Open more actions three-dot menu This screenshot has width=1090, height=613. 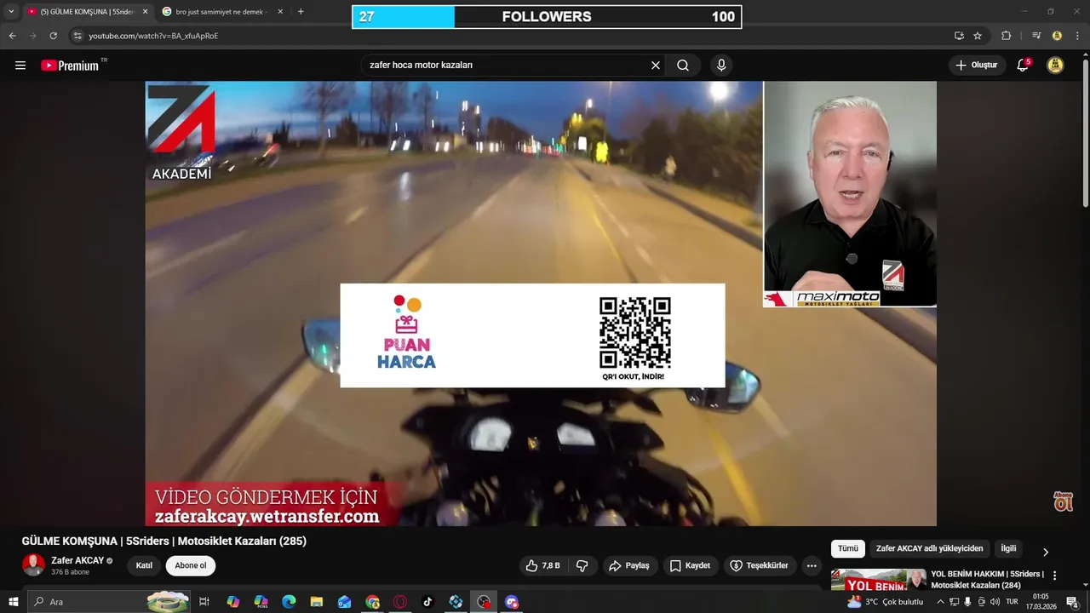[x=812, y=565]
